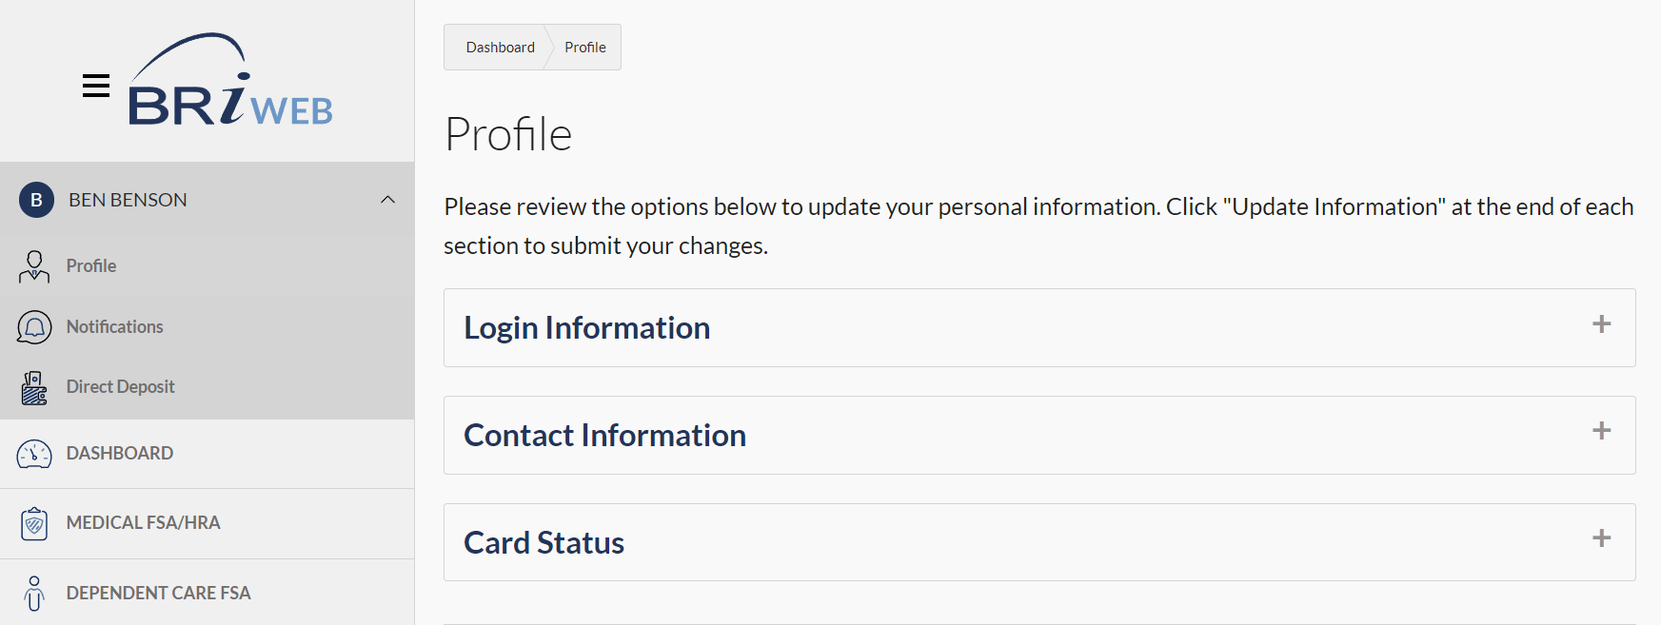Click the Profile breadcrumb link
The height and width of the screenshot is (625, 1661).
584,48
